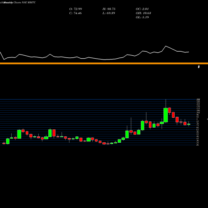208x208 pixels.
Task: Click the 46 price axis label
Action: 198,136
